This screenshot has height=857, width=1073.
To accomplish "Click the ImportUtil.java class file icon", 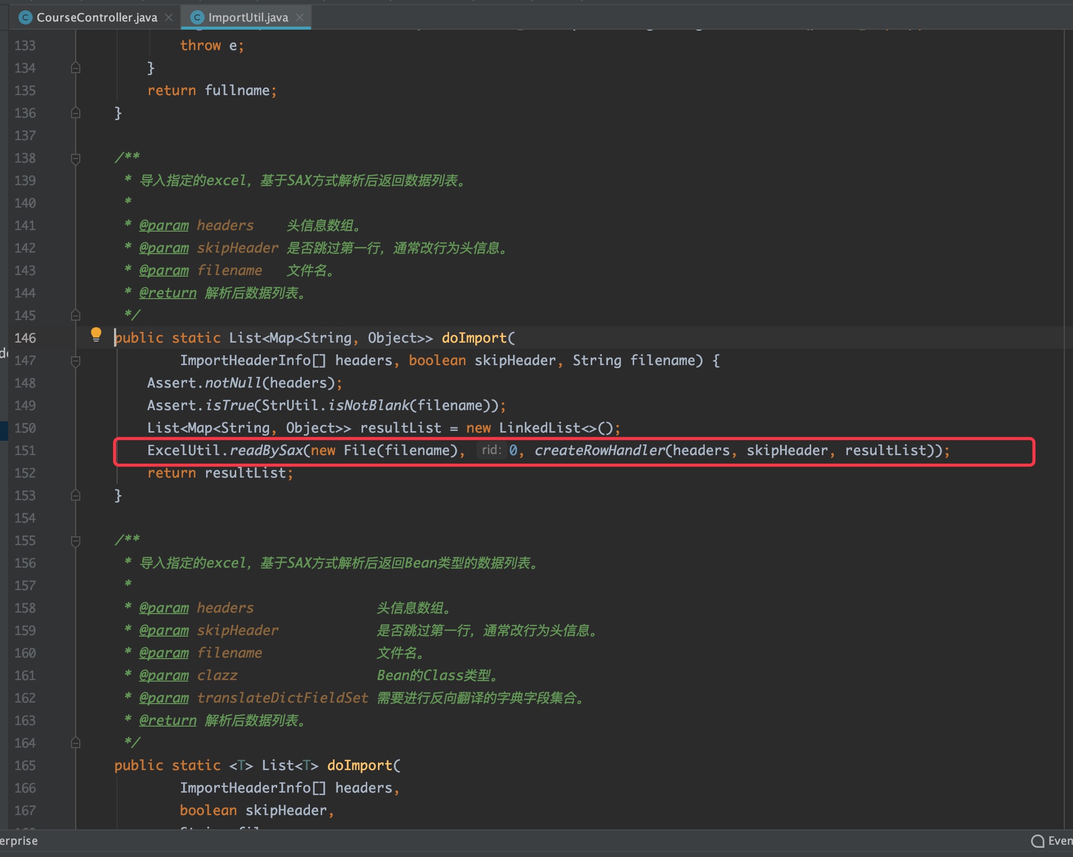I will click(x=197, y=17).
